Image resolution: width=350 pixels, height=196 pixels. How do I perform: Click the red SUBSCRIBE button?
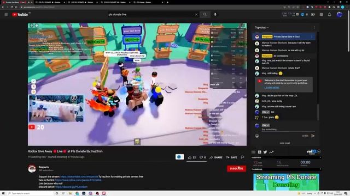click(x=236, y=168)
